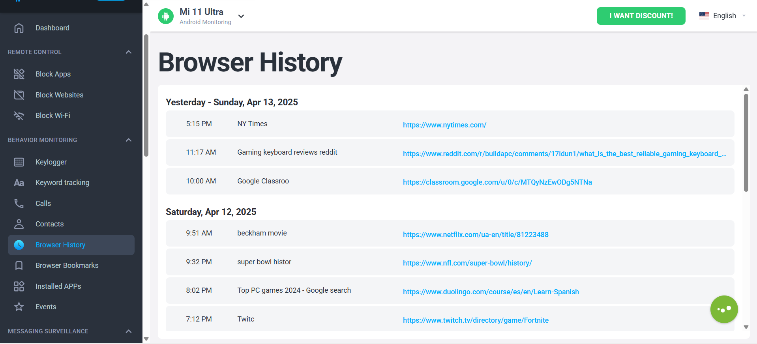
Task: Open the green chat support bubble
Action: 724,309
